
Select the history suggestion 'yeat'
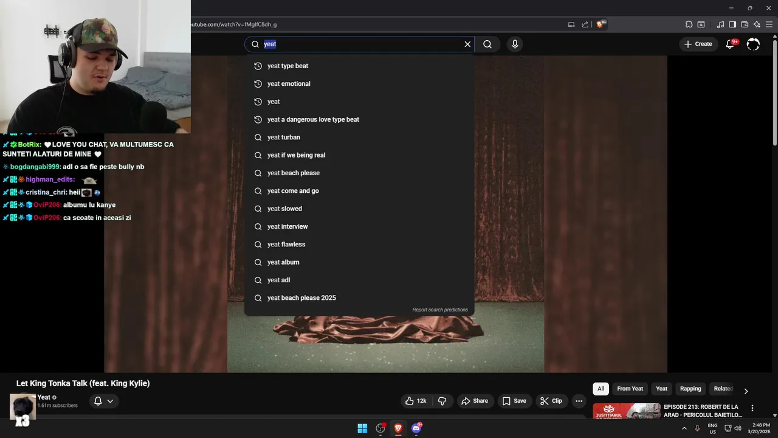pos(359,102)
